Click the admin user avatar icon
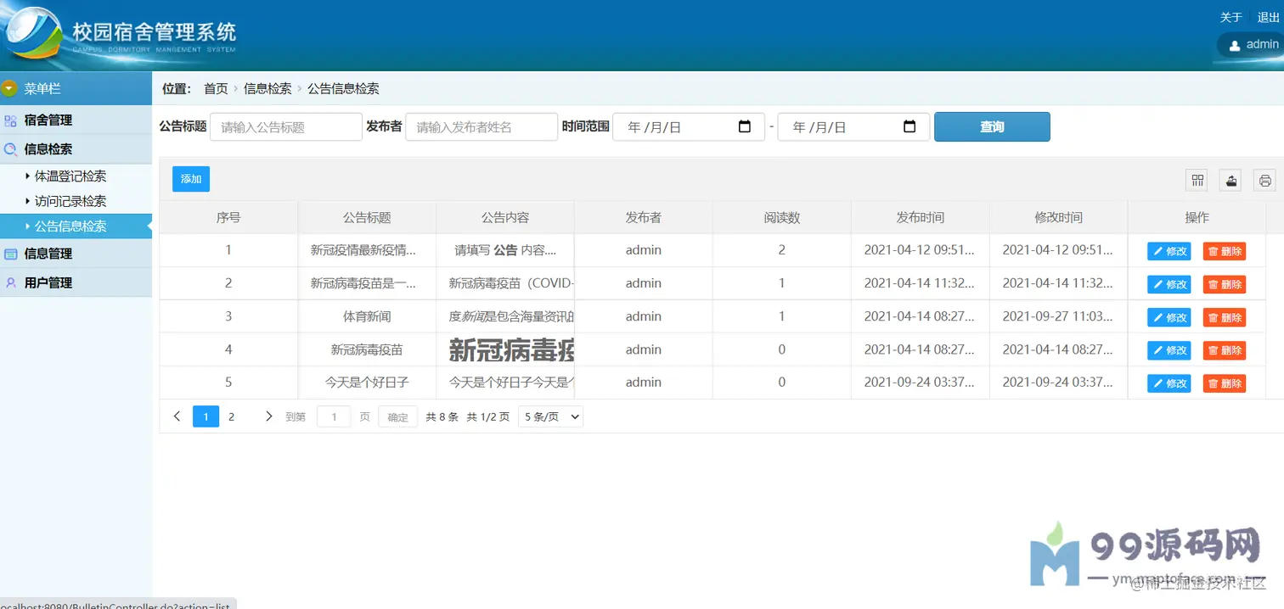1284x609 pixels. (1235, 45)
